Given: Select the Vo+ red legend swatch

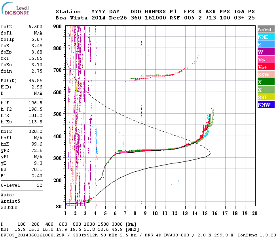Looking at the screenshot, I should click(266, 67).
